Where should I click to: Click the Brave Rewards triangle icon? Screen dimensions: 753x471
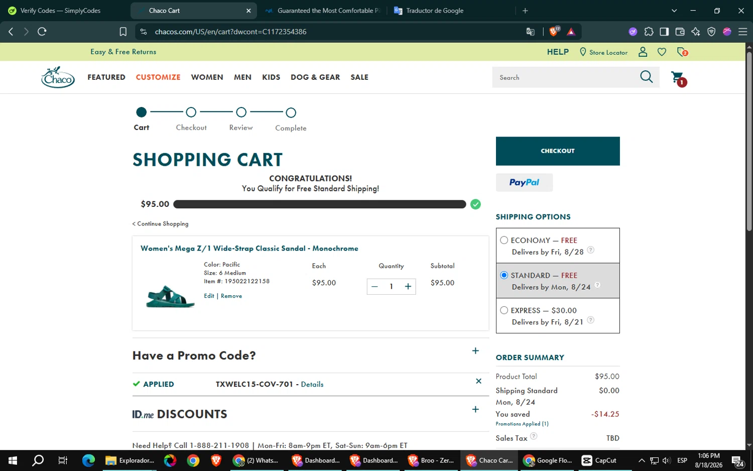click(x=571, y=32)
